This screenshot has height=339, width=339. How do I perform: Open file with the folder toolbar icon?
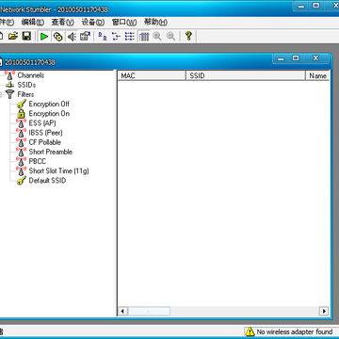coord(13,37)
